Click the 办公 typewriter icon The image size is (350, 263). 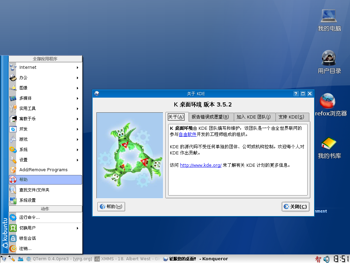pyautogui.click(x=13, y=78)
